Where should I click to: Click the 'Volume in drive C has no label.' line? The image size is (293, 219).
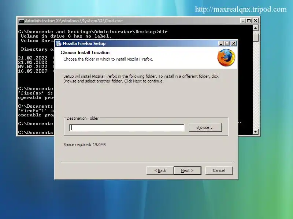66,36
